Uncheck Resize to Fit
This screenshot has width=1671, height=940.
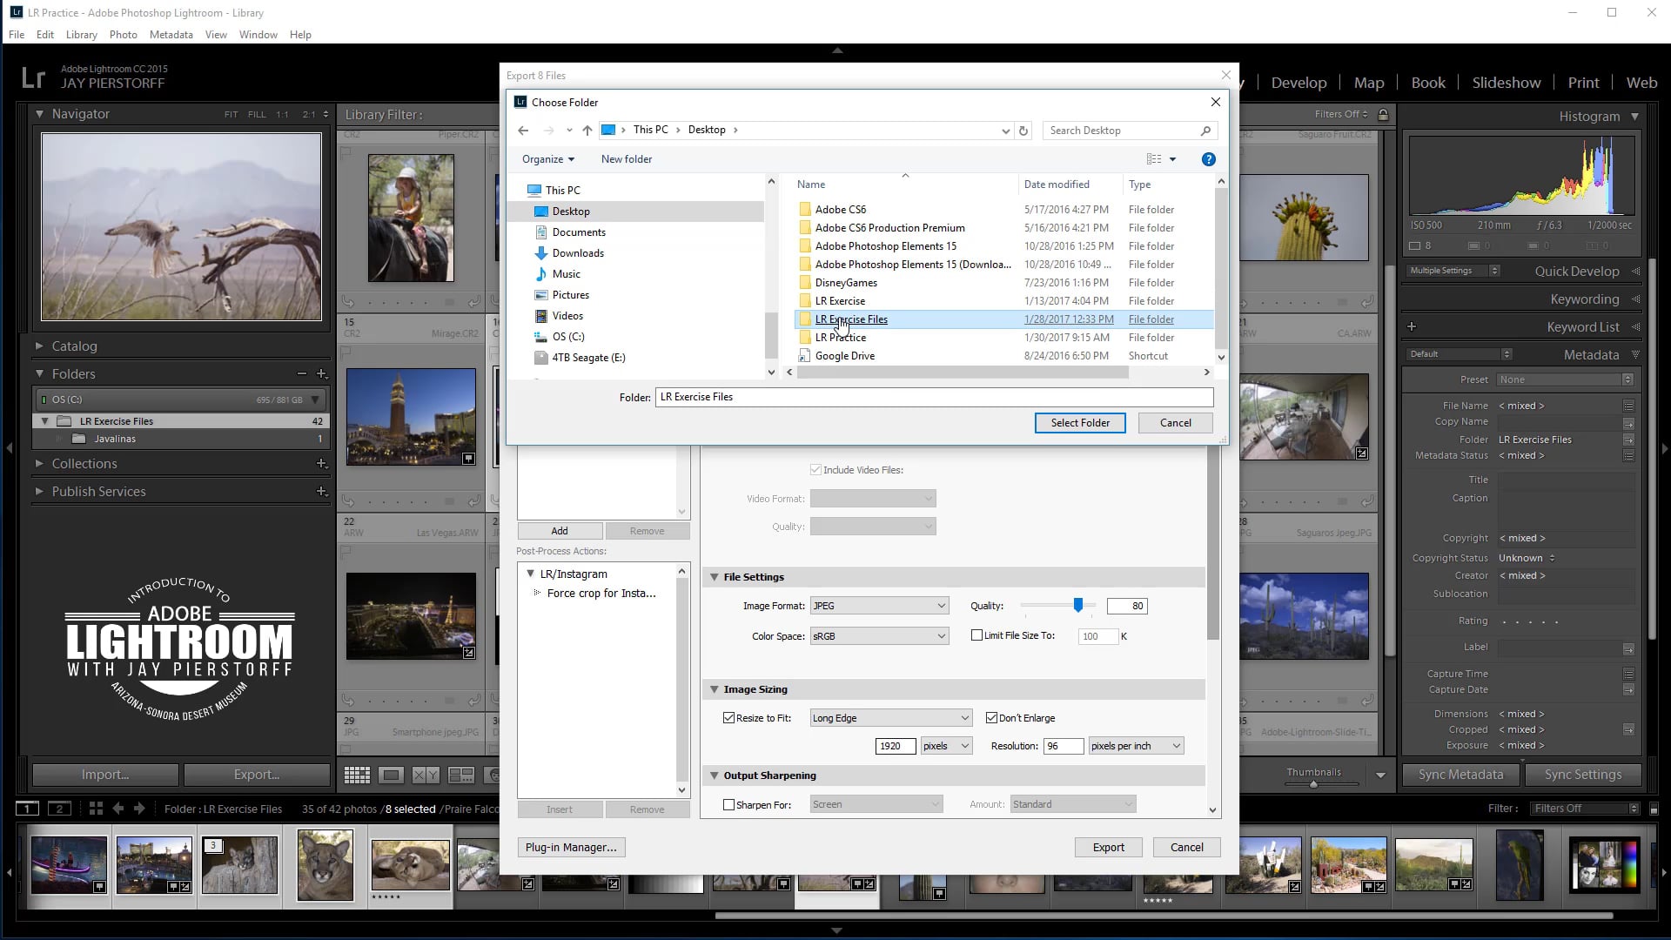click(729, 717)
